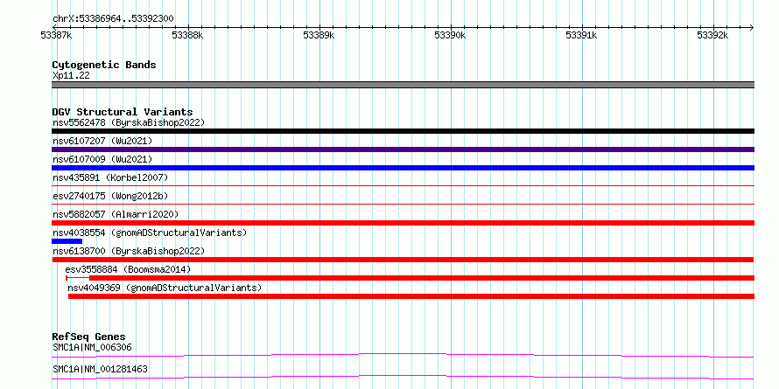Click the SMC1A|NM_001281463 gene label
This screenshot has height=389, width=779.
pyautogui.click(x=100, y=370)
